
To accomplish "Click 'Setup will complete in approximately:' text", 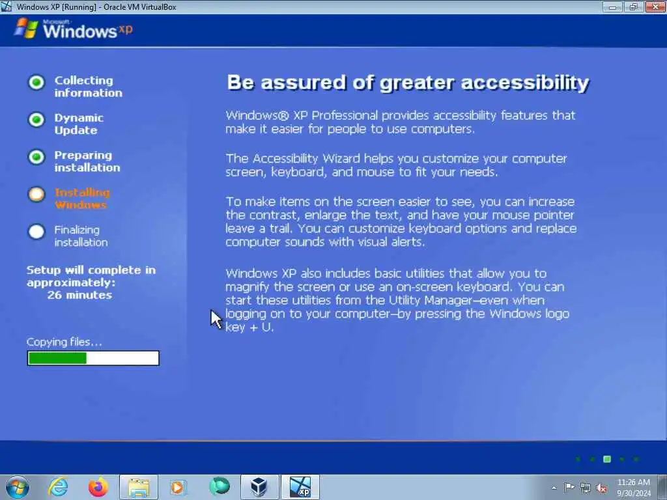I will [91, 276].
